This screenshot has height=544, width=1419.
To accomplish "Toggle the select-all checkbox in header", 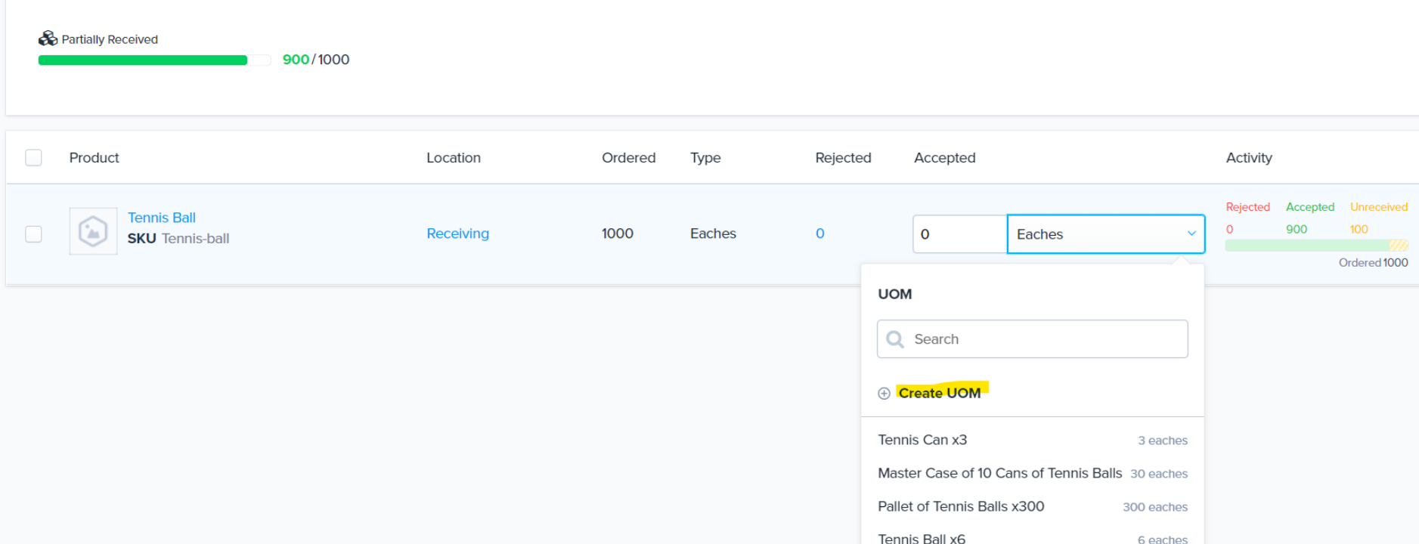I will coord(33,158).
